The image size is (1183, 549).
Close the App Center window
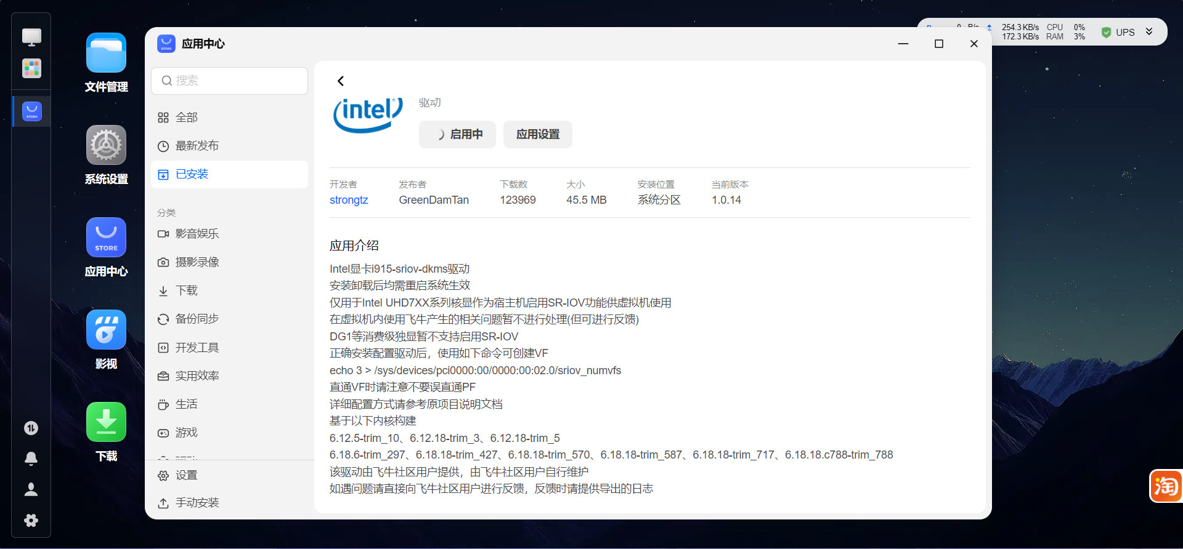[974, 44]
